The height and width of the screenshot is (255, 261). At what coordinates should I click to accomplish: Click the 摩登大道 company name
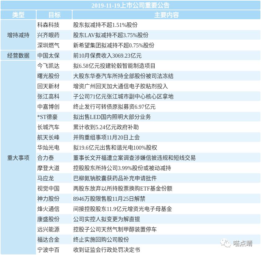click(48, 168)
